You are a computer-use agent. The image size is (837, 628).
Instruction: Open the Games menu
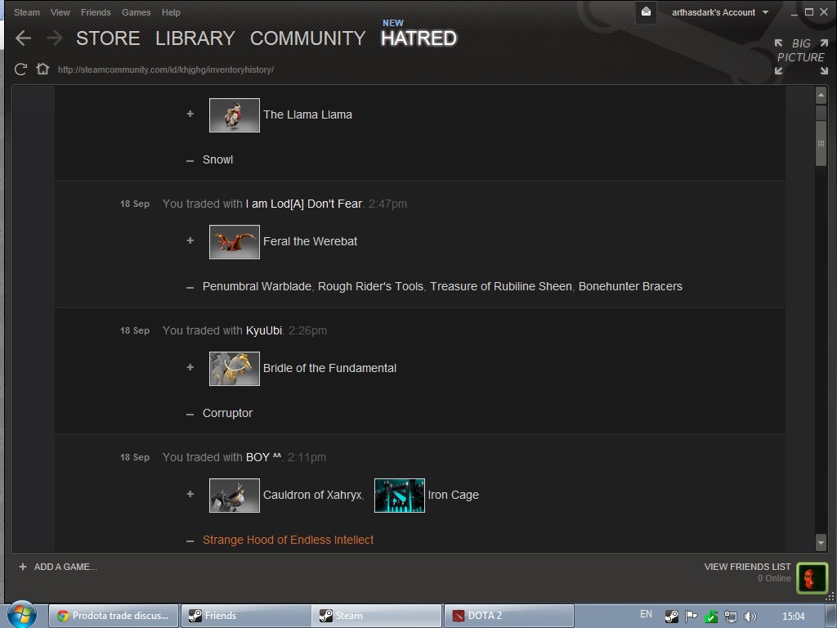pyautogui.click(x=137, y=12)
